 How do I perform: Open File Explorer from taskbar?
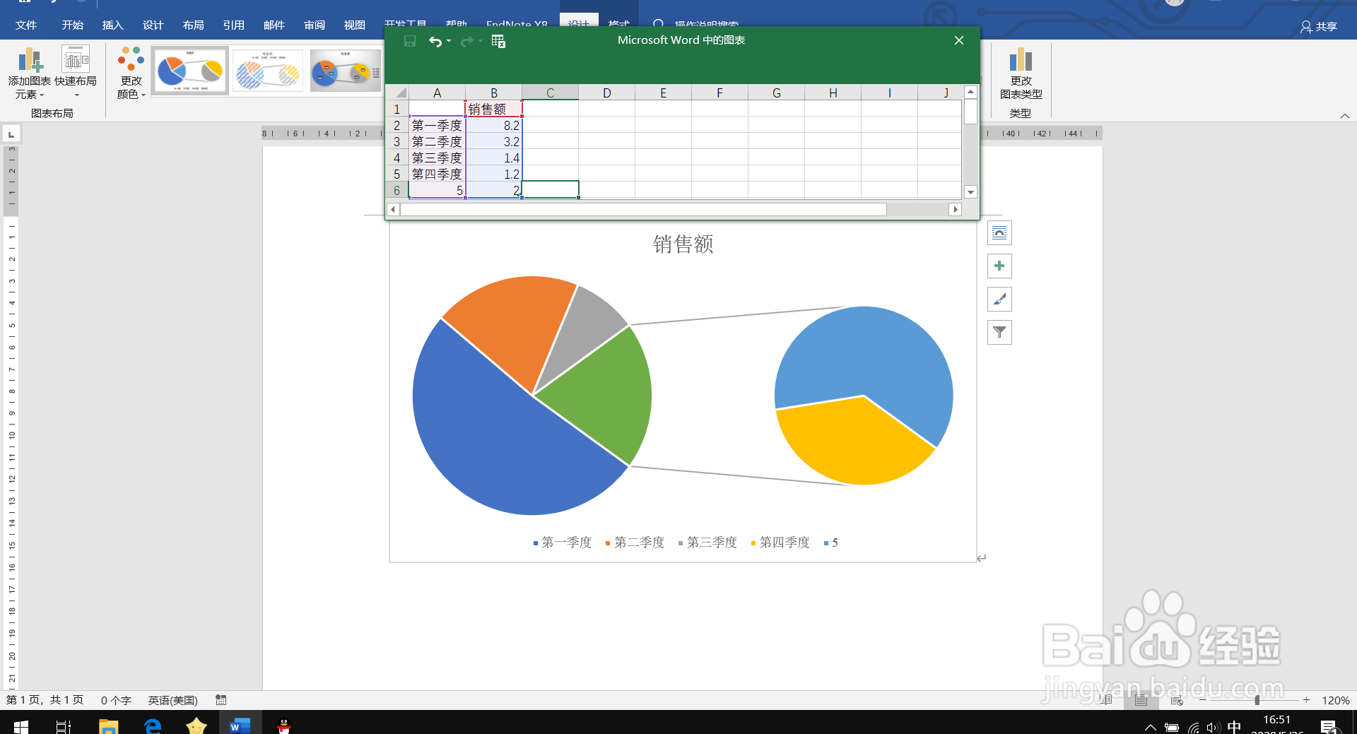108,726
